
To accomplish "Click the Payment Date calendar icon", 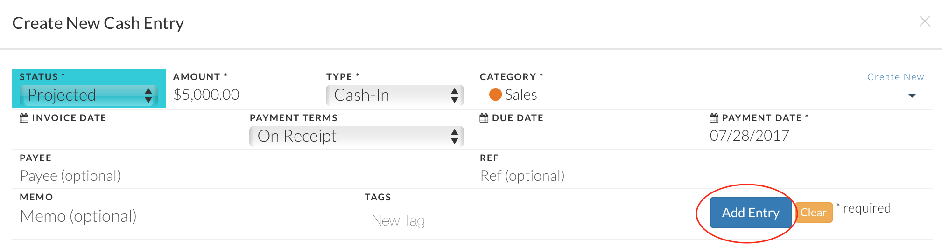I will point(714,118).
